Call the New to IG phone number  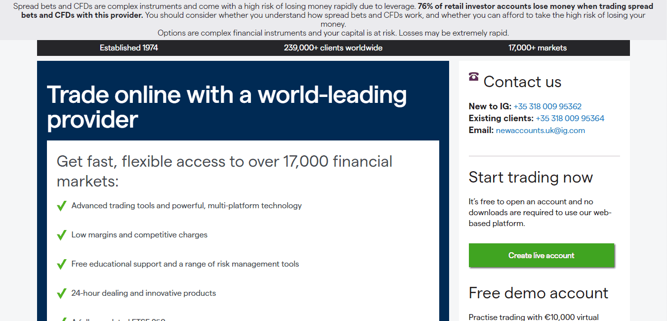point(547,106)
